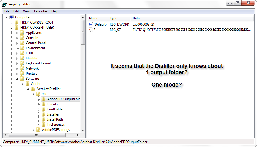
Task: Sort values by the Type column header
Action: (119, 18)
